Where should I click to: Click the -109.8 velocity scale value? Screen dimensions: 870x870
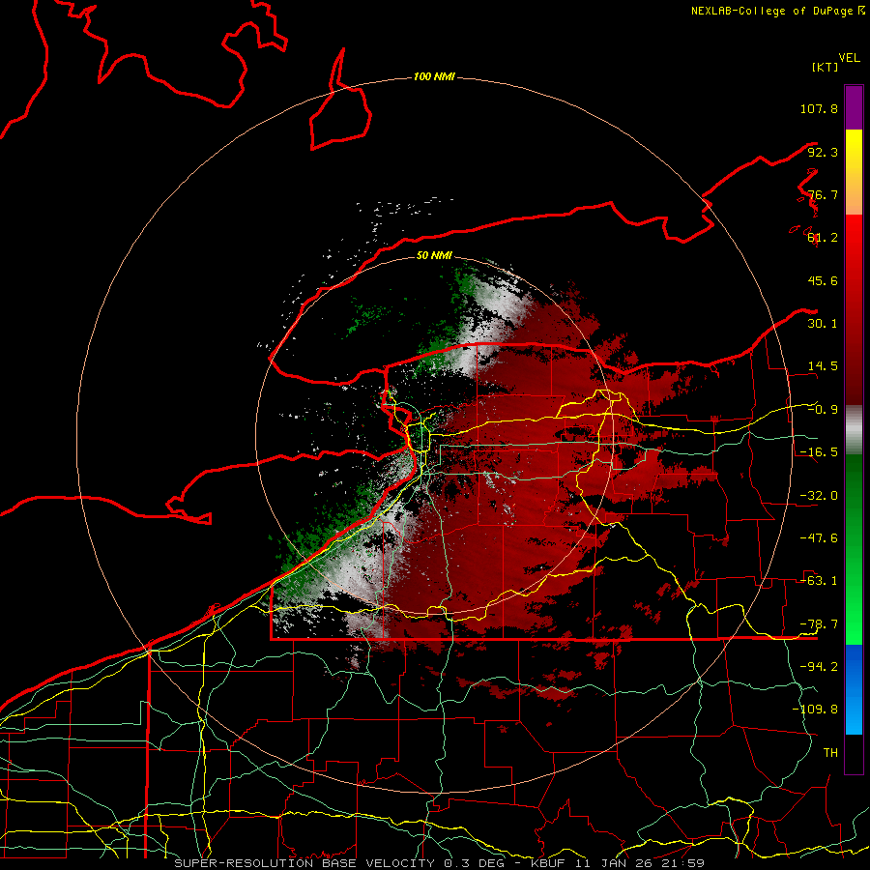point(815,710)
